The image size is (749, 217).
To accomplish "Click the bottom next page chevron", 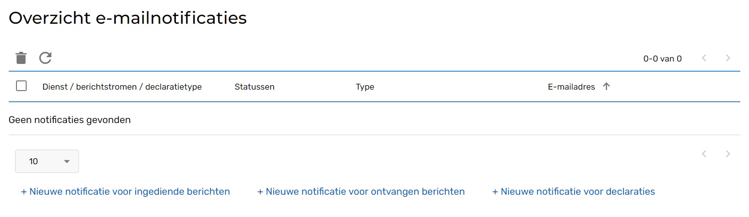I will click(728, 154).
